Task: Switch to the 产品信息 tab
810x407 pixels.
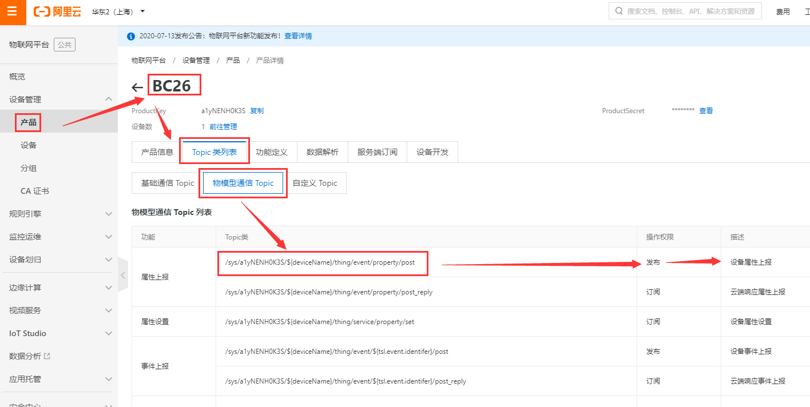Action: click(x=157, y=152)
